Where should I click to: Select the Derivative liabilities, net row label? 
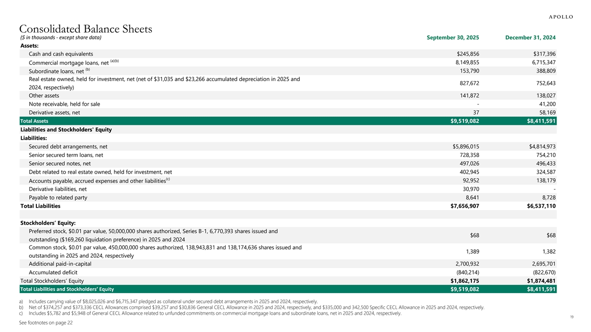58,189
